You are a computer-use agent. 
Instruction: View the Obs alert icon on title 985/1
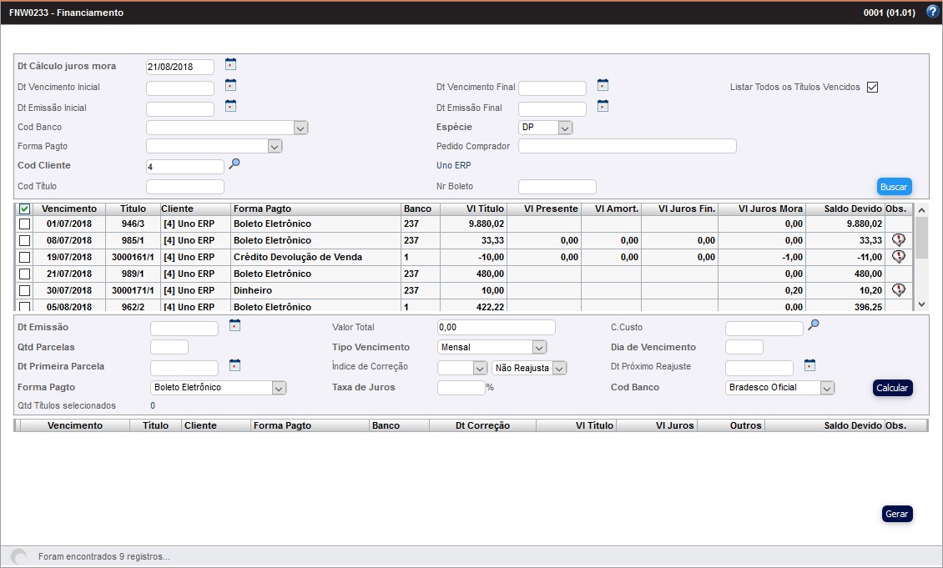899,240
